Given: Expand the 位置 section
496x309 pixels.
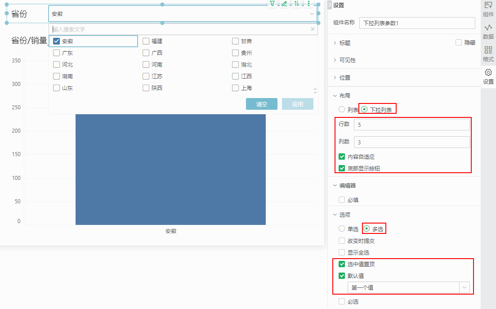Looking at the screenshot, I should tap(345, 78).
